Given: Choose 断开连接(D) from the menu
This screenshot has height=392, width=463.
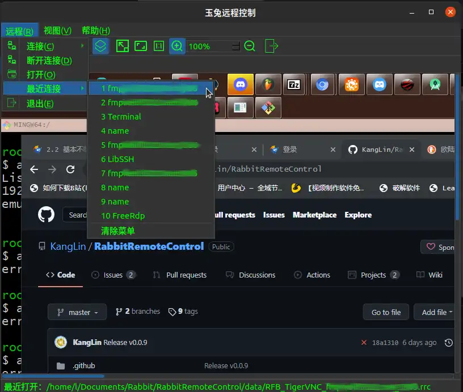Looking at the screenshot, I should tap(45, 61).
